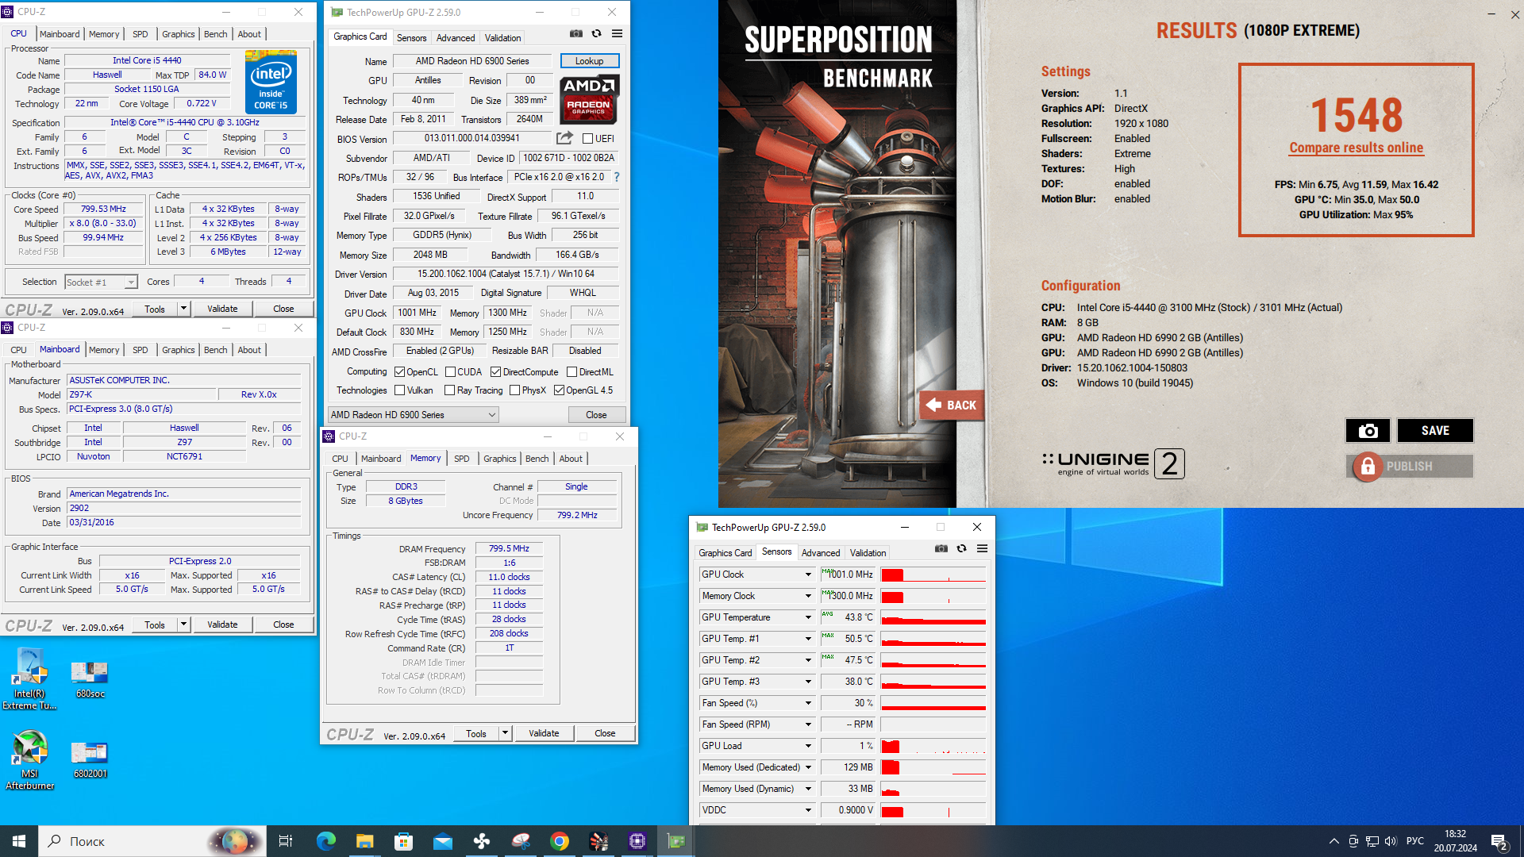Open Microsoft Edge from taskbar
The width and height of the screenshot is (1524, 857).
[x=325, y=841]
